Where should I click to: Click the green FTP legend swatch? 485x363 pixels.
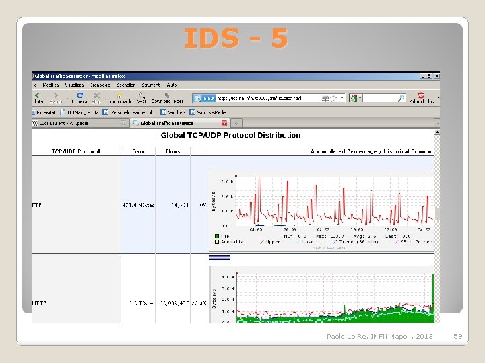point(217,236)
